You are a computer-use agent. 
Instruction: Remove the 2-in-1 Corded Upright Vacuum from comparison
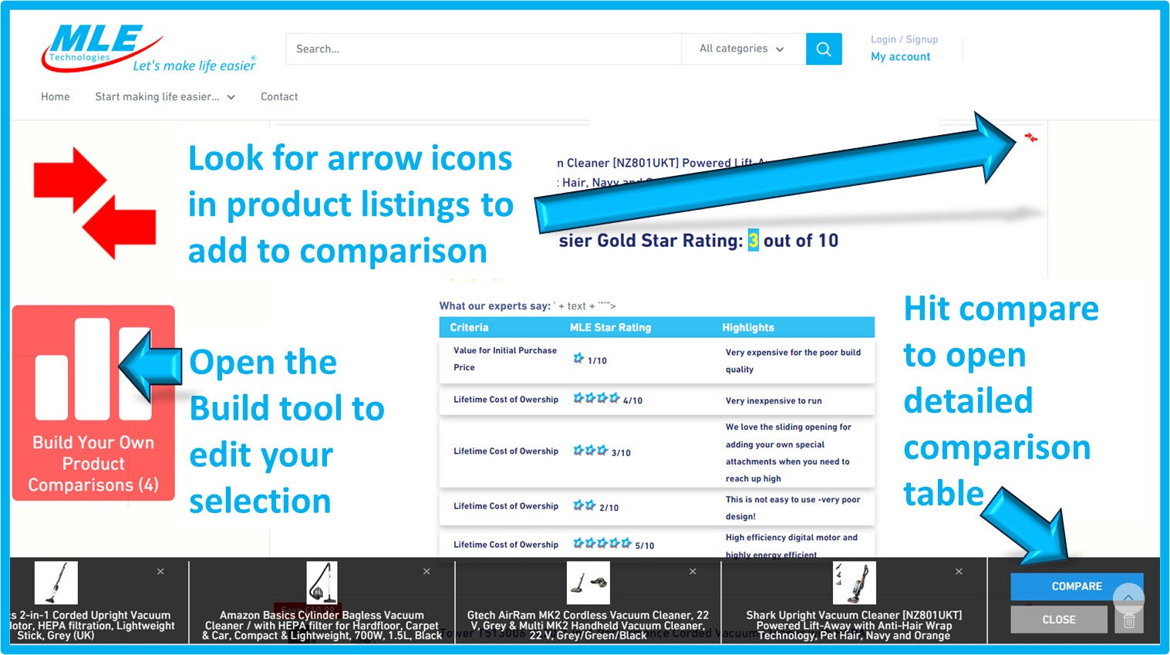(x=160, y=572)
